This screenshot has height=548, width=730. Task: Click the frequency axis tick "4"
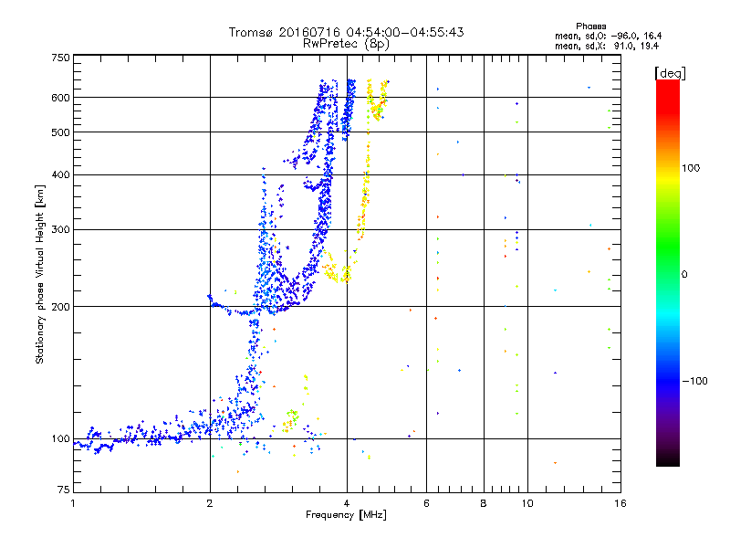(347, 503)
